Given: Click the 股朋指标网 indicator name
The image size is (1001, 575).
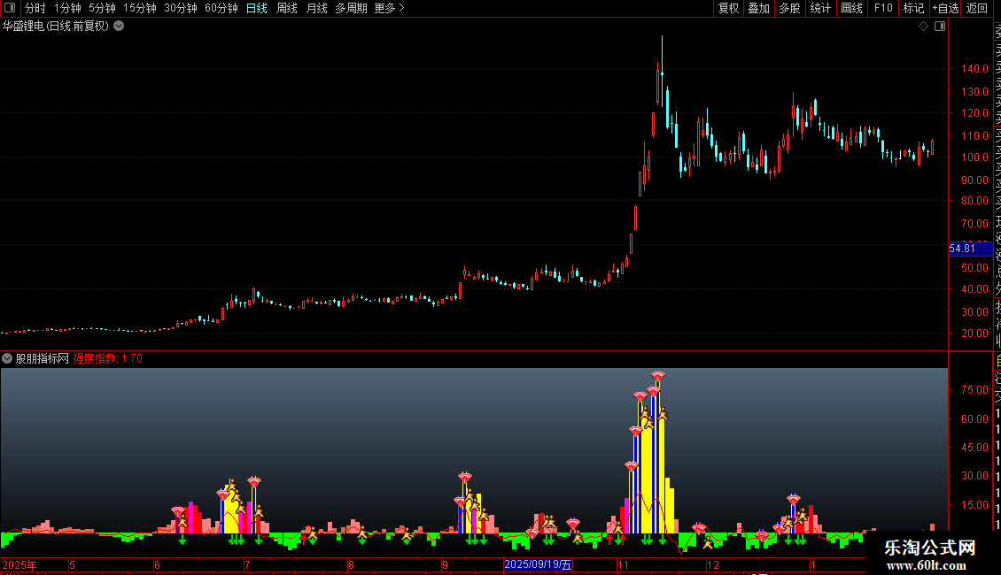Looking at the screenshot, I should click(43, 358).
